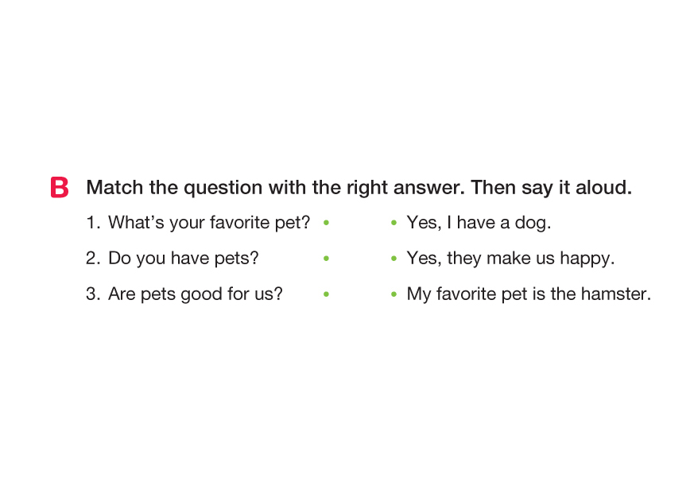Select question 'Do you have pets?'
The width and height of the screenshot is (694, 487).
(183, 259)
